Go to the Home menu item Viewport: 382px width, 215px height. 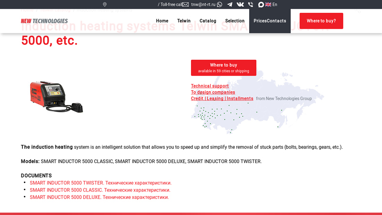click(162, 21)
